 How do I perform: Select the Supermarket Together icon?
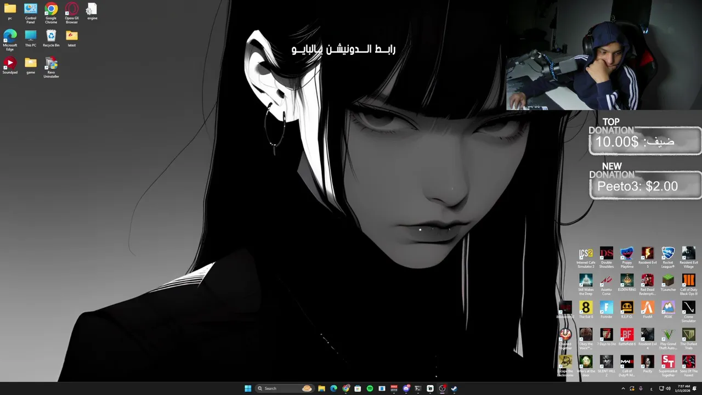click(668, 366)
